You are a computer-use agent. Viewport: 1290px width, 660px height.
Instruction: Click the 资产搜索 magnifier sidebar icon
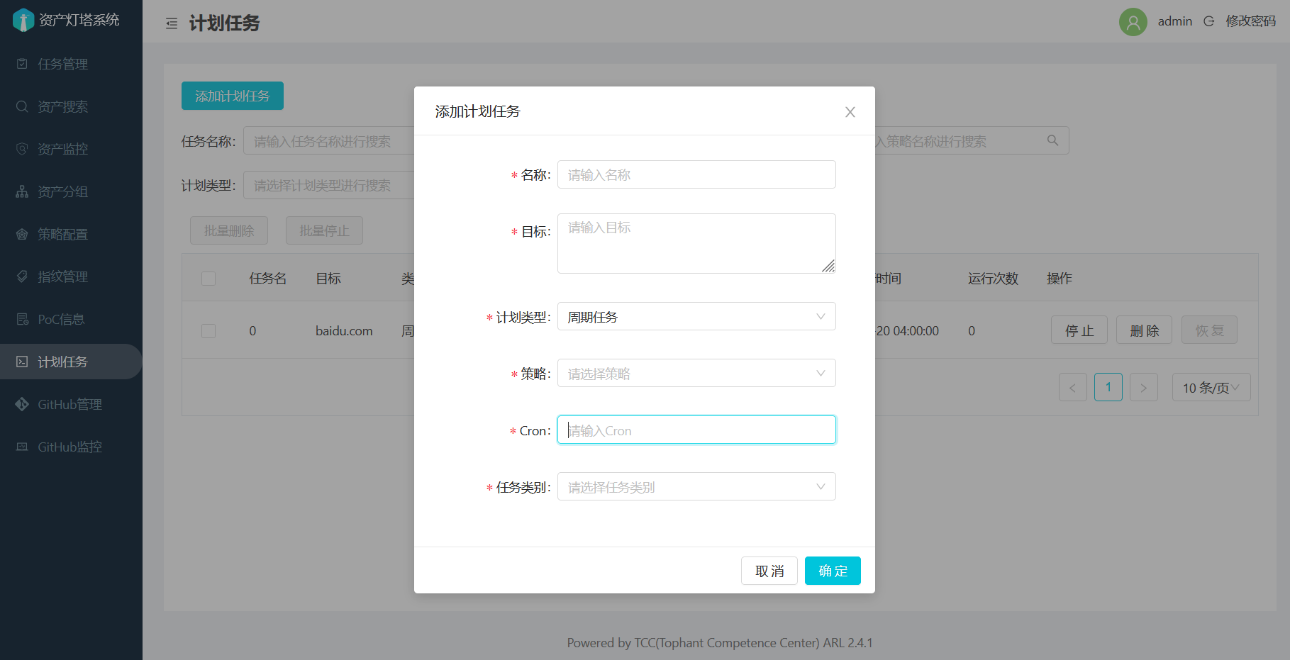click(22, 106)
